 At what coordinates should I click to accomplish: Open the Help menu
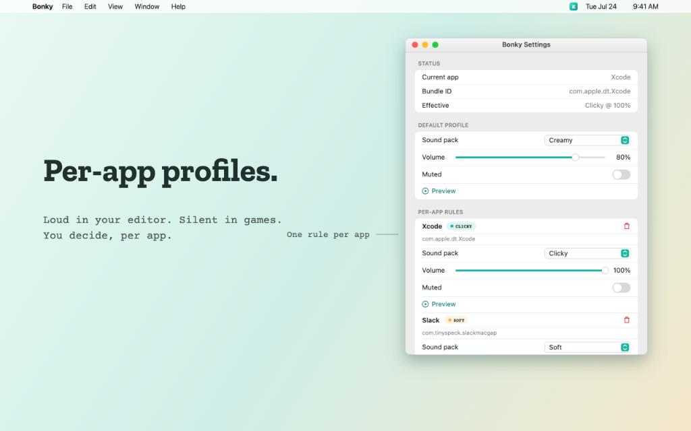[x=178, y=7]
